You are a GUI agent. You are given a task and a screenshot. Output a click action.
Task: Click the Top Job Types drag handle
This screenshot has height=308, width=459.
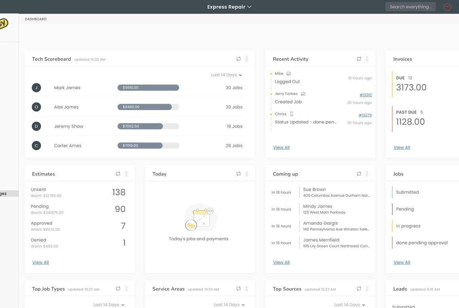click(x=127, y=289)
